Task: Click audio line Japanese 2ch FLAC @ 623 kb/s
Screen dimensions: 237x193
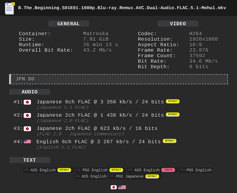Action: point(97,129)
